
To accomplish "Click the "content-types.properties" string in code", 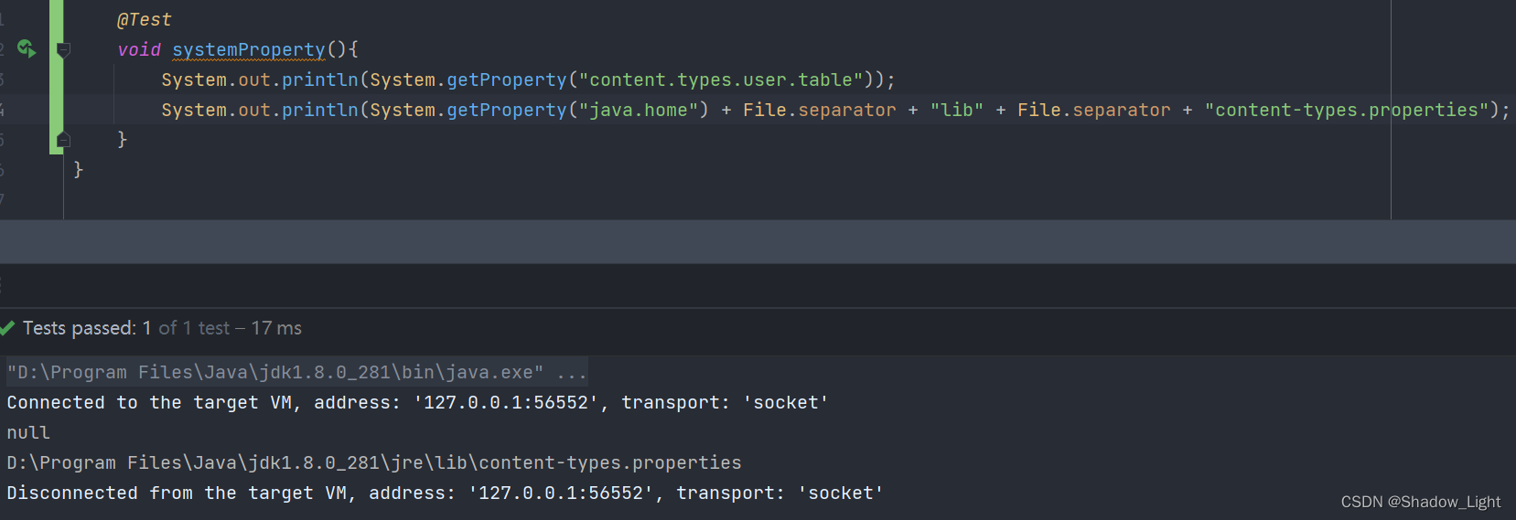I will coord(1347,110).
